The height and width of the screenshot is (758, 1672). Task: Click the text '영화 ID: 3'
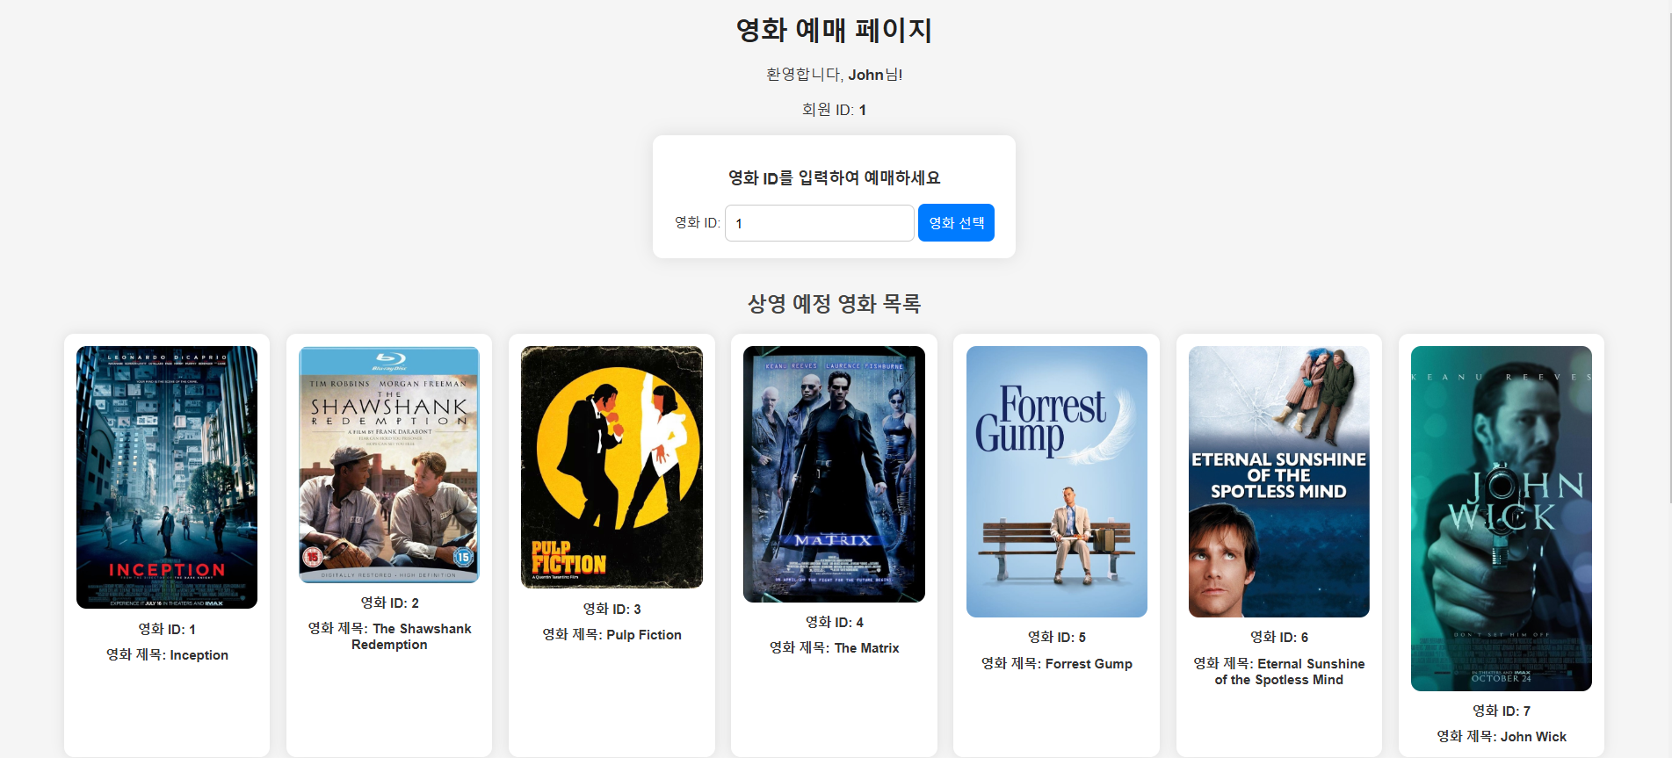tap(612, 609)
